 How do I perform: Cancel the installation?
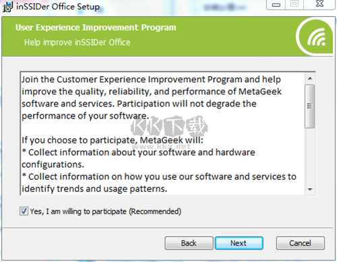[300, 243]
